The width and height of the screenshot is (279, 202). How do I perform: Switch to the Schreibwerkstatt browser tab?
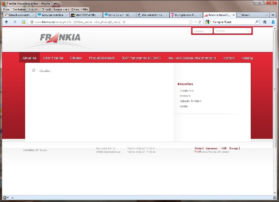17,15
